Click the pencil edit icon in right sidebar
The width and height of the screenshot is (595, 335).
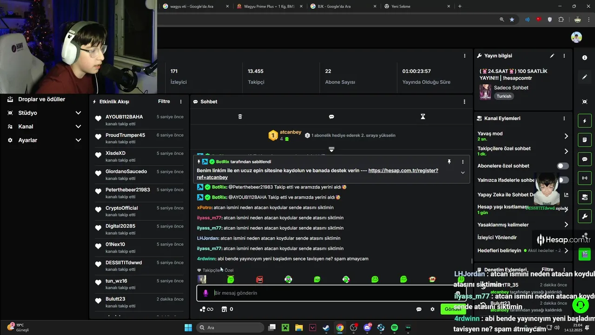[x=584, y=77]
